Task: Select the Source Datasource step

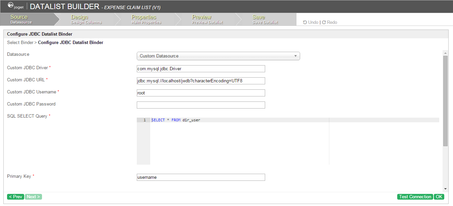Action: click(21, 19)
